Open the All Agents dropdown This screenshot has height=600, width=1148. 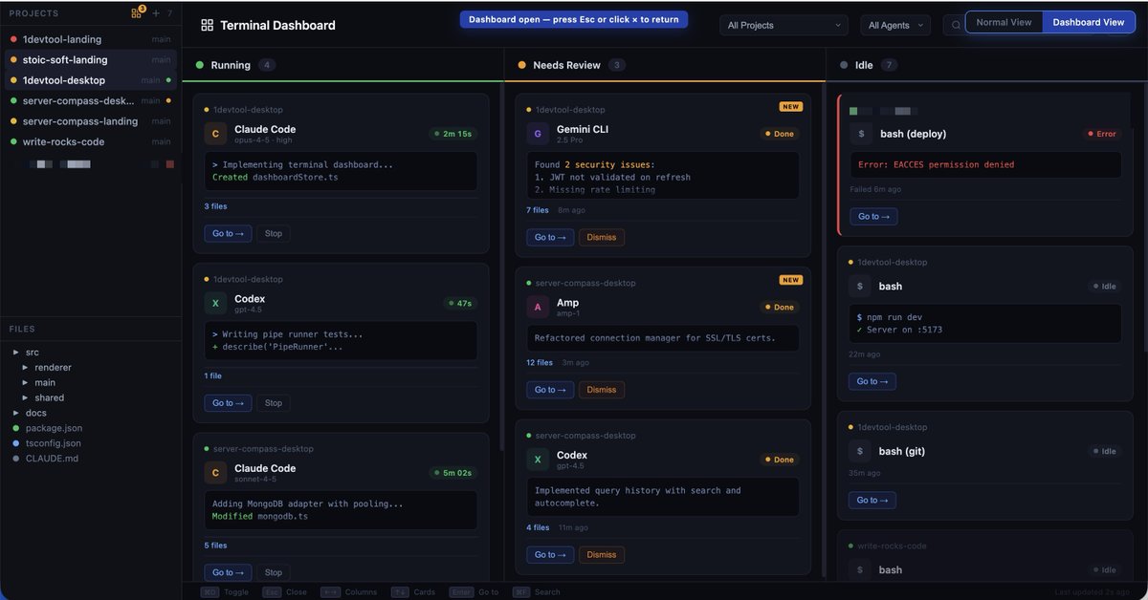(x=895, y=25)
